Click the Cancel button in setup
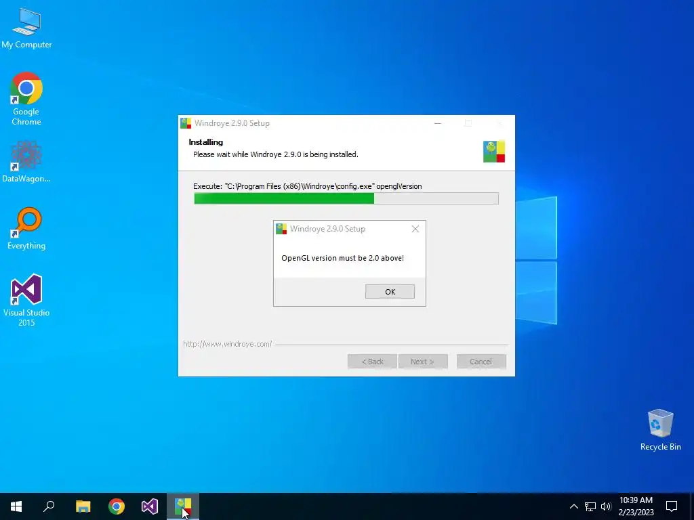 481,362
